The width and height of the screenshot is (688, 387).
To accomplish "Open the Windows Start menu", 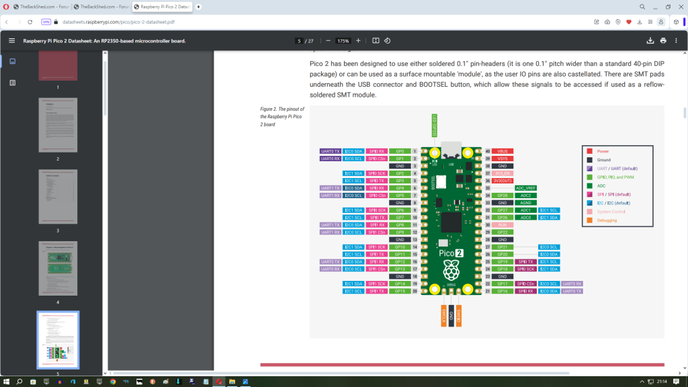I will [x=6, y=382].
